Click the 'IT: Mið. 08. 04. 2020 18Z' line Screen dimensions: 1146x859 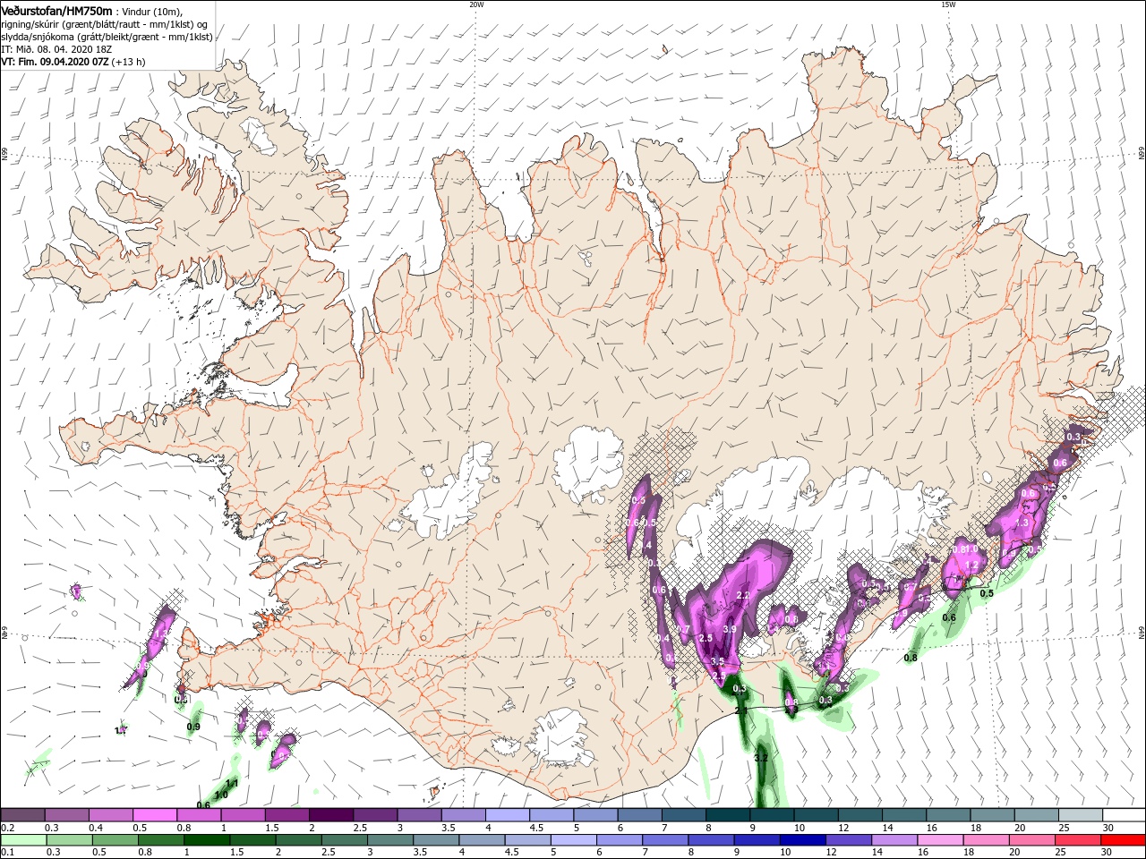click(56, 49)
